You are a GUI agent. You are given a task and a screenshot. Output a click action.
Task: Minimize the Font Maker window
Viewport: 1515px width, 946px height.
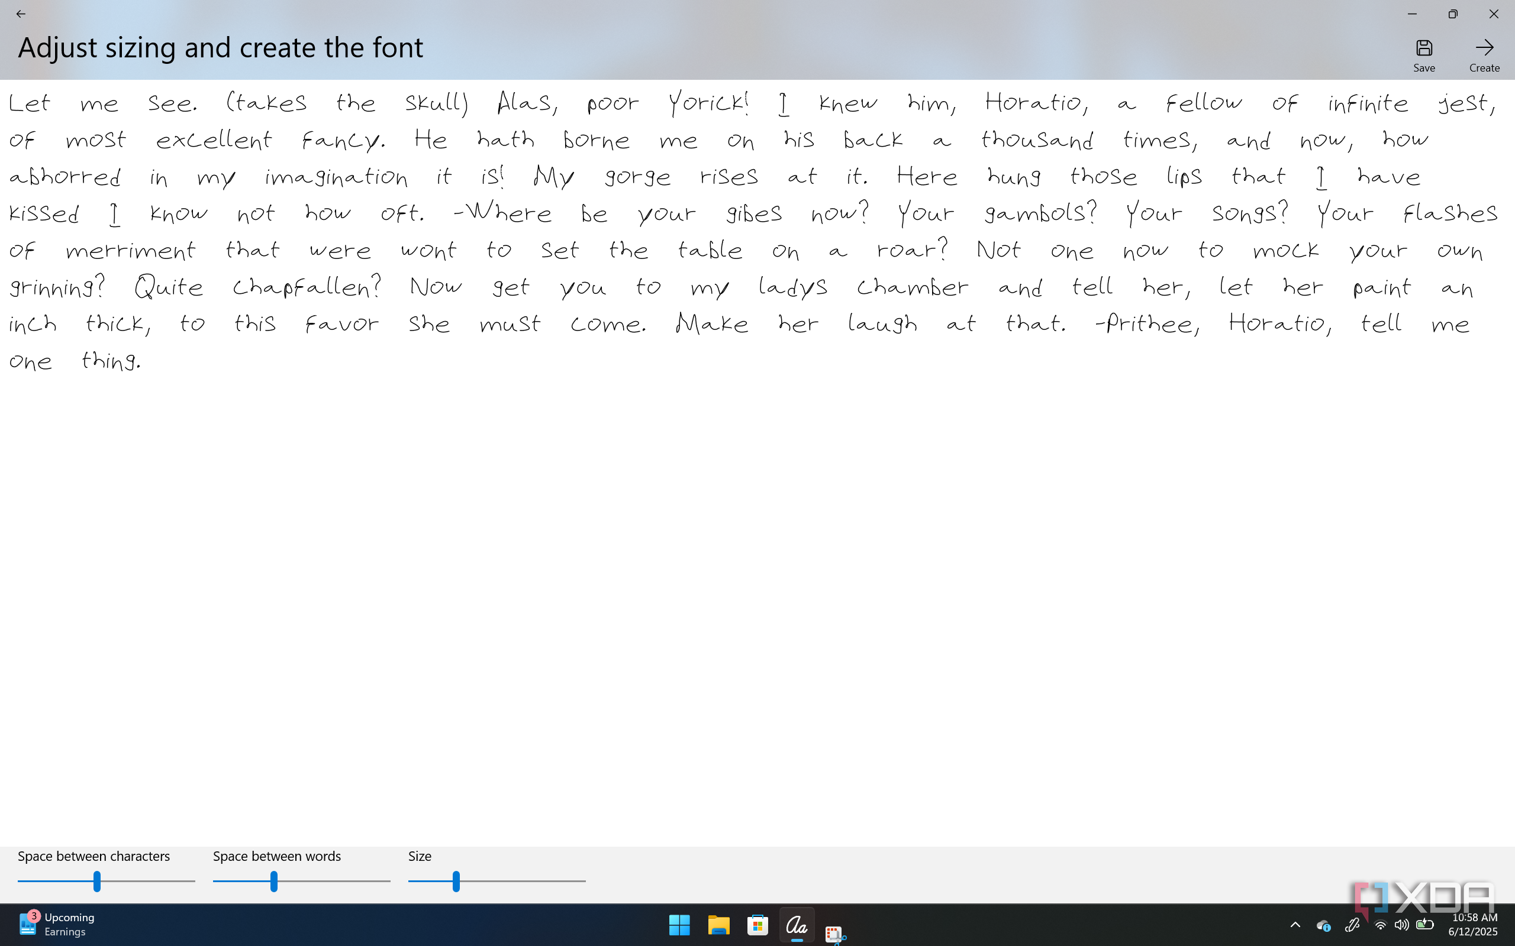point(1411,14)
